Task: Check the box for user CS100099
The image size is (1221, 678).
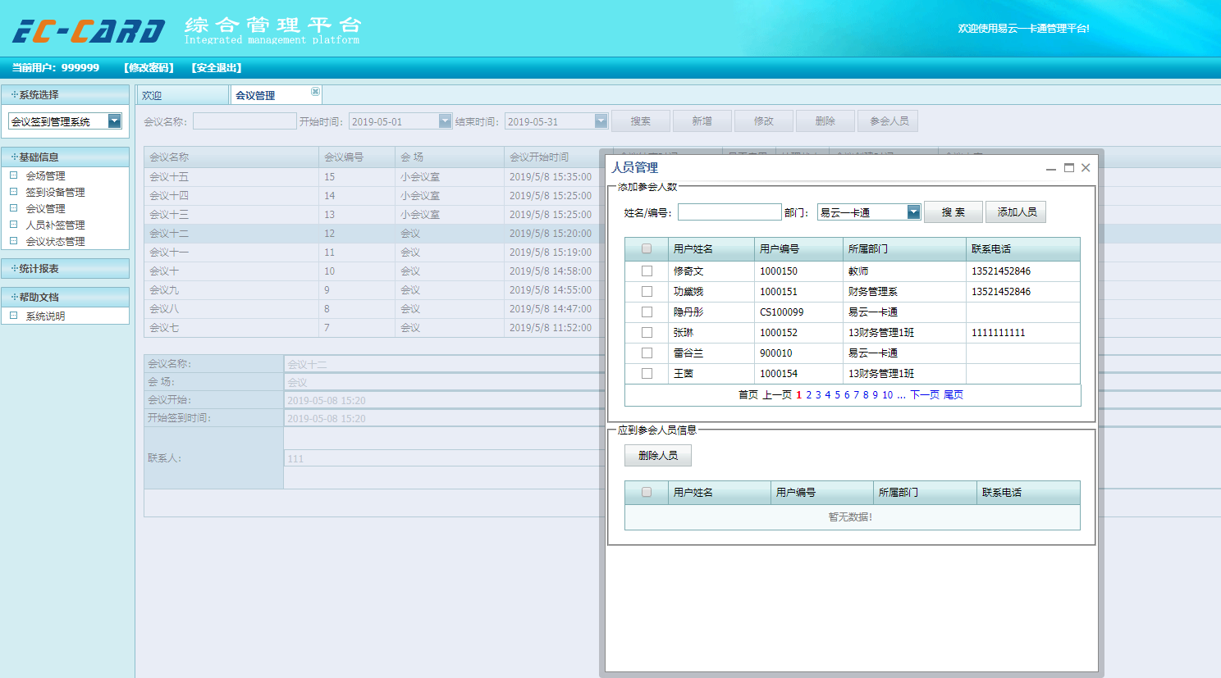Action: point(647,312)
